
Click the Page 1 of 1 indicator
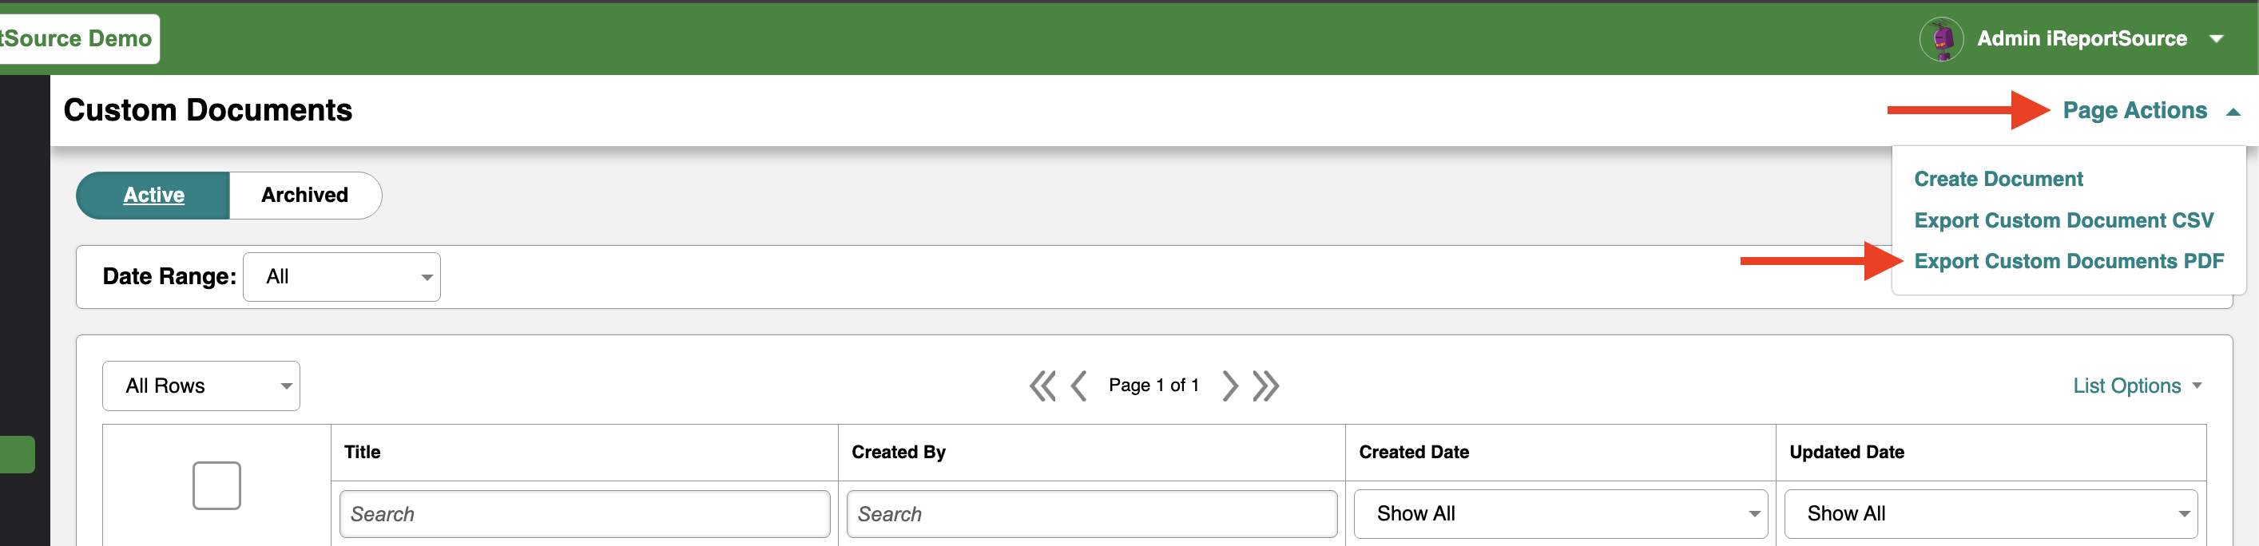tap(1153, 386)
